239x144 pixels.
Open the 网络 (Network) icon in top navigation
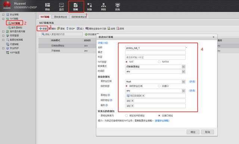click(x=103, y=7)
